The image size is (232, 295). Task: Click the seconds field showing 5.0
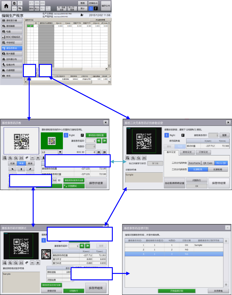55,180
